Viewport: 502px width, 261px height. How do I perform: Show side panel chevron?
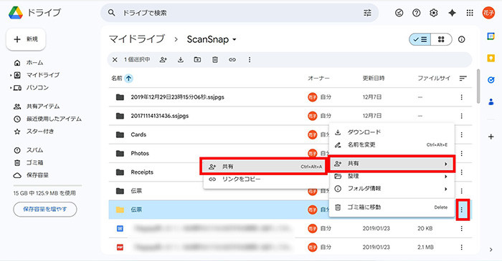(x=491, y=250)
